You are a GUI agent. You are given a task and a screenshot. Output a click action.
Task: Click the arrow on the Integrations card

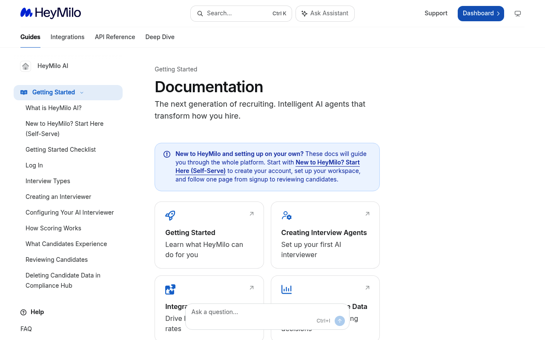coord(252,288)
